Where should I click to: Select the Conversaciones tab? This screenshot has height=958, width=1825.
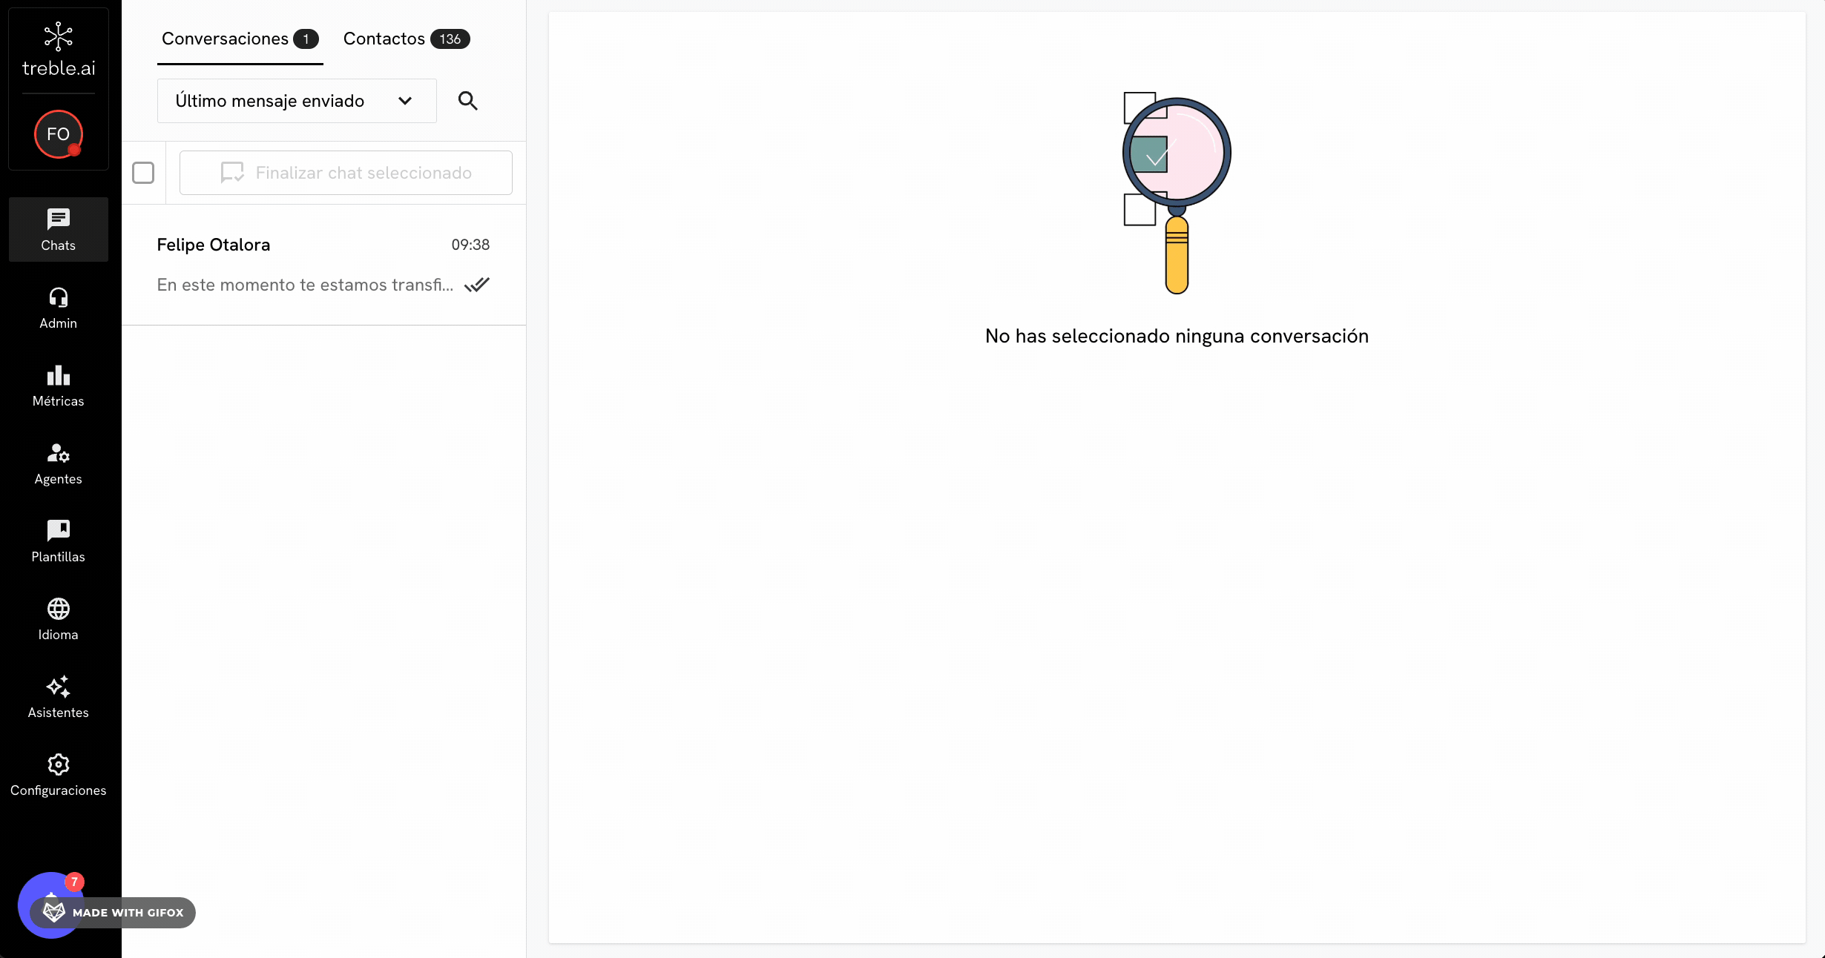(x=226, y=39)
